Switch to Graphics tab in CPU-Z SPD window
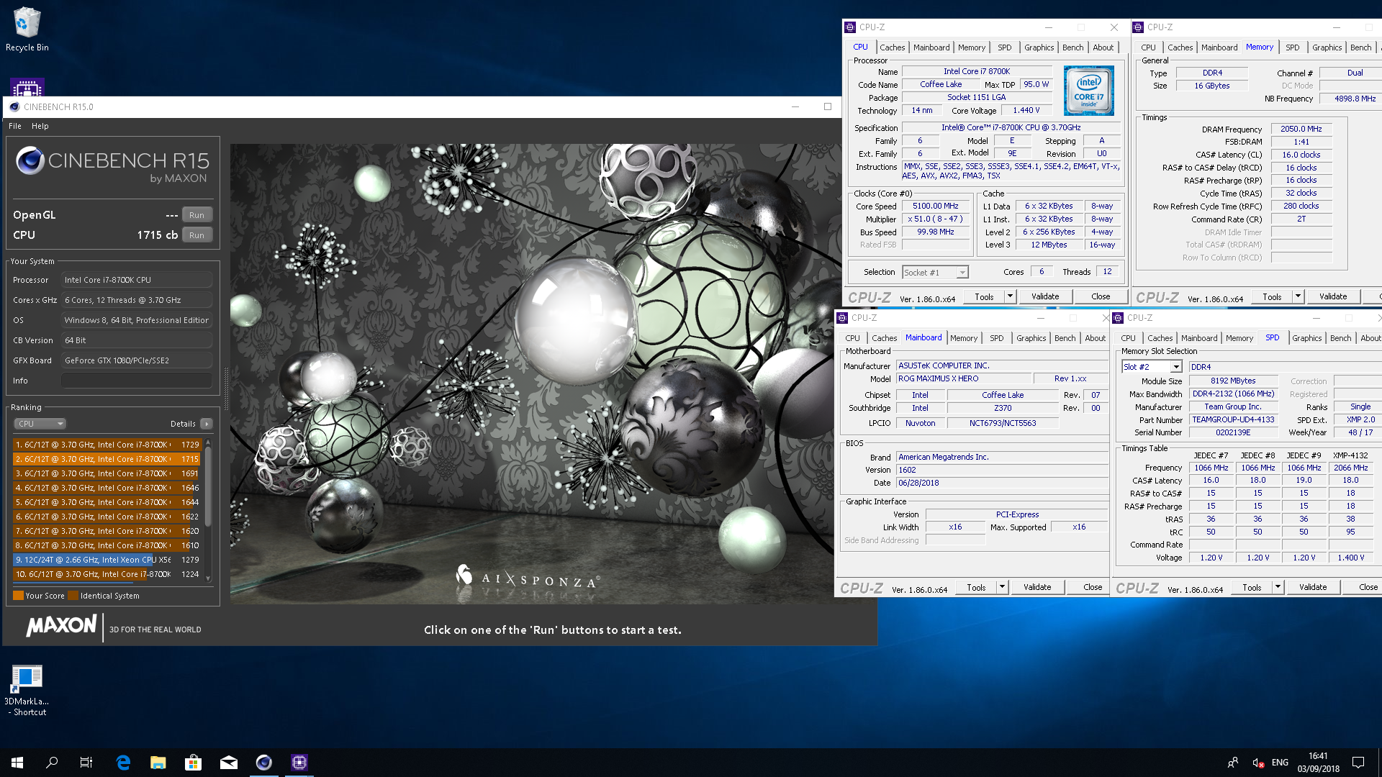 (x=1306, y=338)
